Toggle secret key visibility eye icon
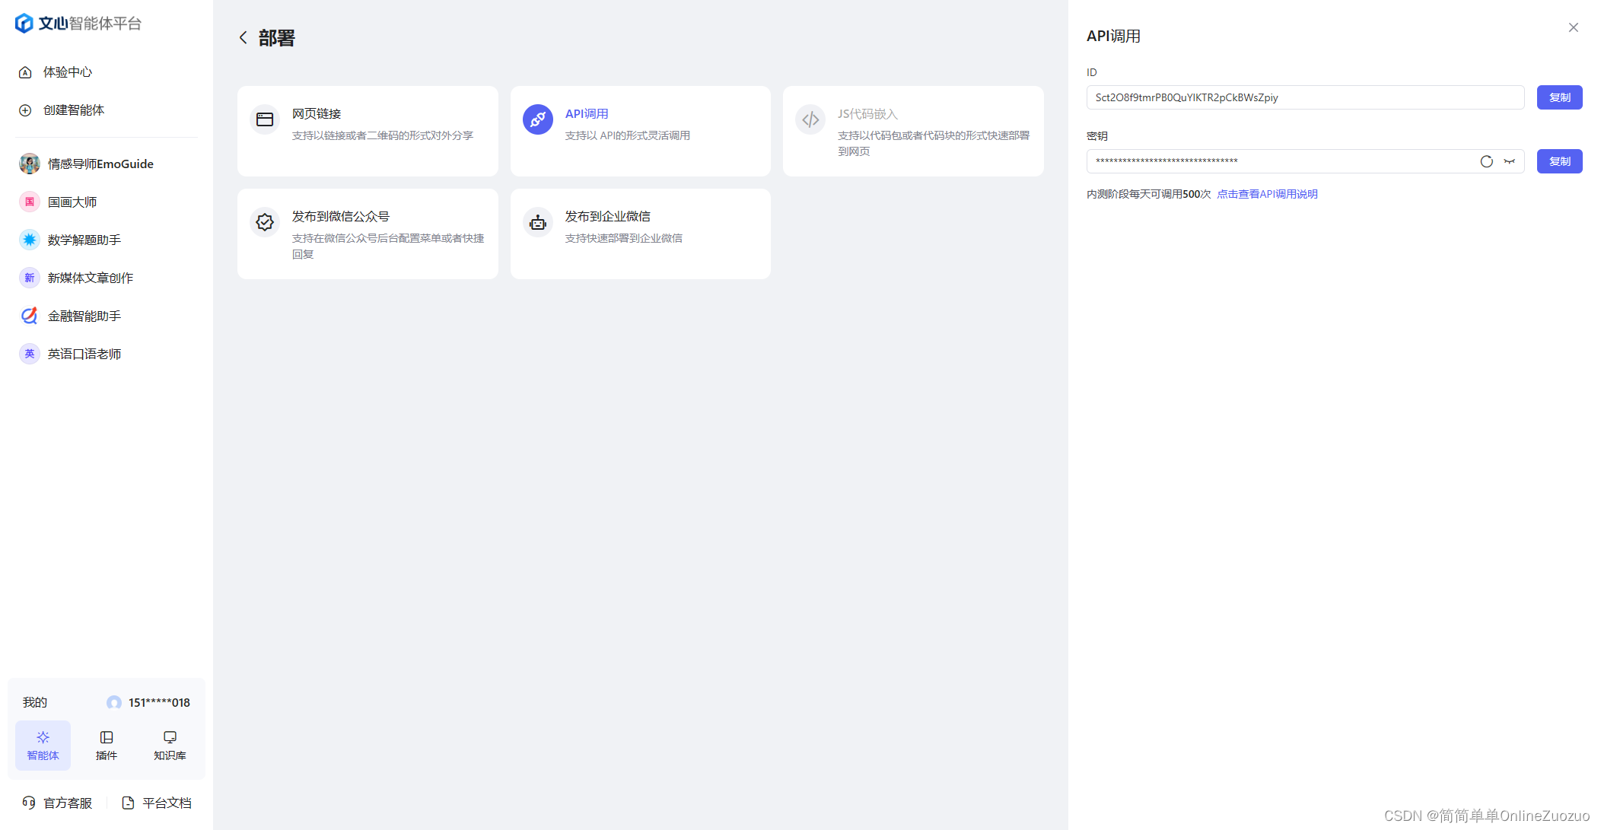 click(1510, 161)
